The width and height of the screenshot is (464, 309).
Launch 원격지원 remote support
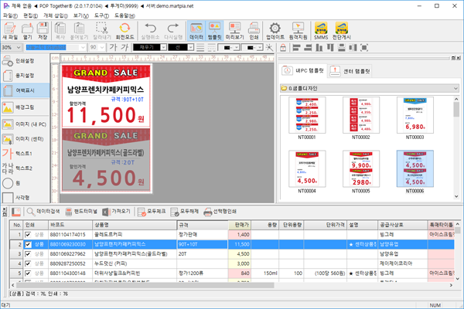click(298, 31)
